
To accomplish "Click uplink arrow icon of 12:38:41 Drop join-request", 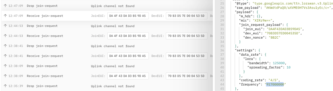I will click(x=5, y=46).
